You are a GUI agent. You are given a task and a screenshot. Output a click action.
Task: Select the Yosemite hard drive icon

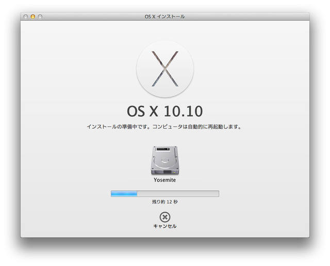click(x=165, y=161)
